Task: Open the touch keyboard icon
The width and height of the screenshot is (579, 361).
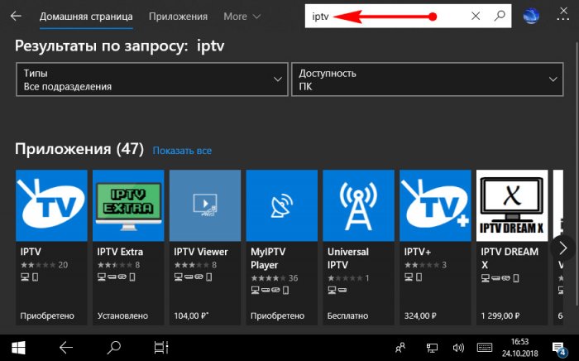Action: pos(485,348)
